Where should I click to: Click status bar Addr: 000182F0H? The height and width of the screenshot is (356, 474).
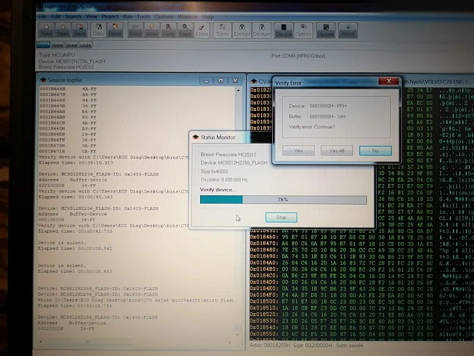click(x=270, y=346)
